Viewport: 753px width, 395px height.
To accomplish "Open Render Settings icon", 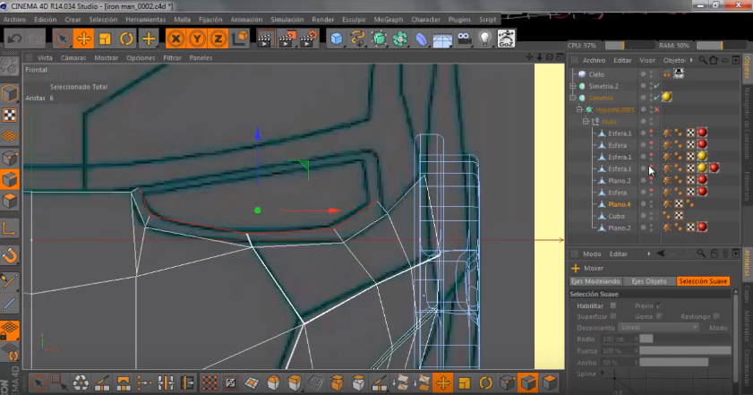I will pos(308,39).
